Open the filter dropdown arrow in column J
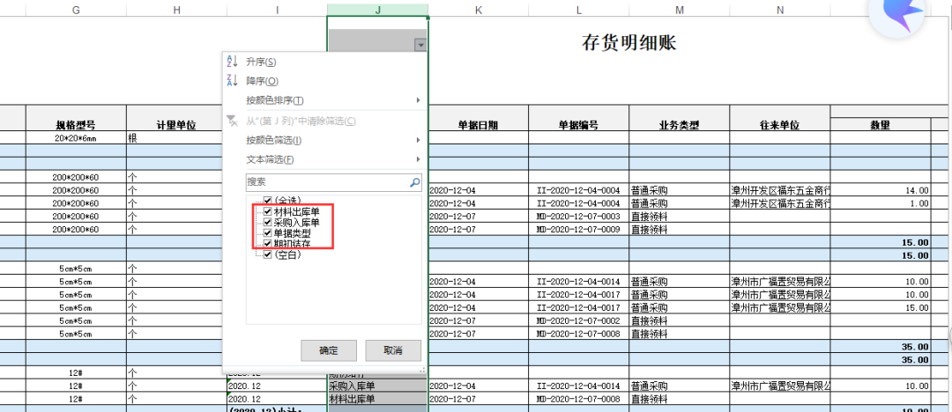This screenshot has width=952, height=412. [x=420, y=44]
